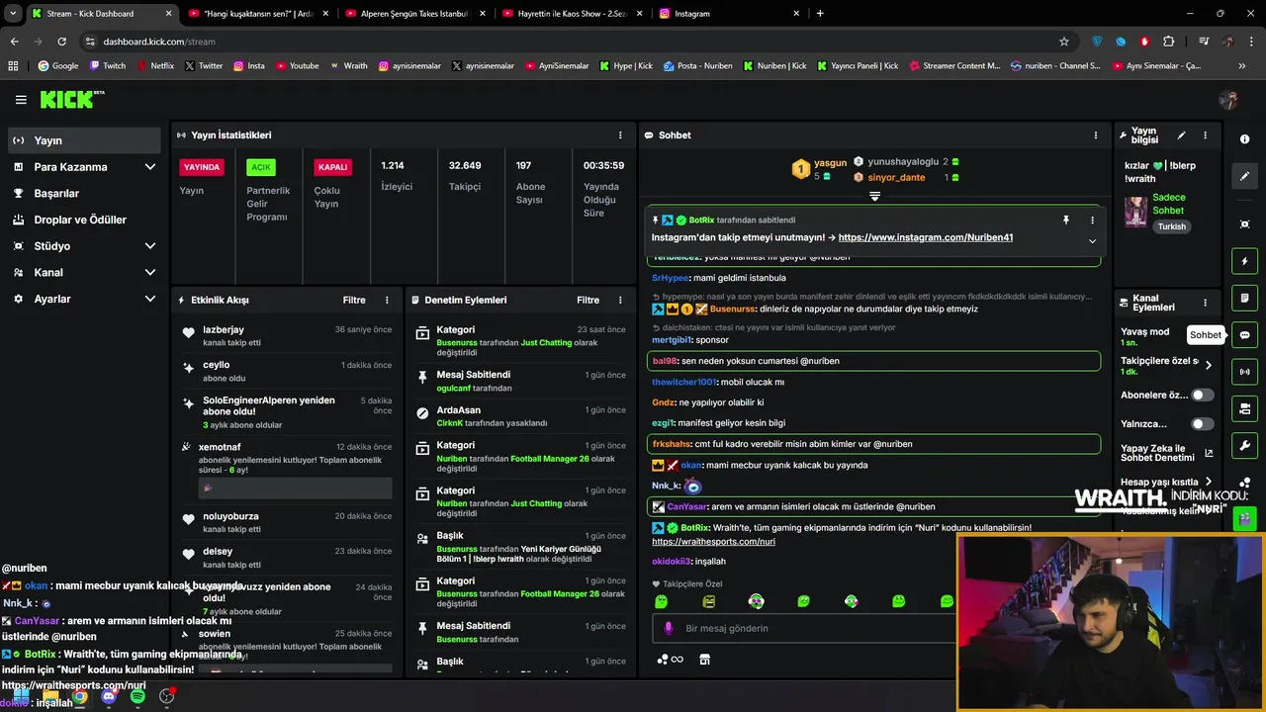Open the pinned message three-dot options
The height and width of the screenshot is (712, 1266).
1092,220
